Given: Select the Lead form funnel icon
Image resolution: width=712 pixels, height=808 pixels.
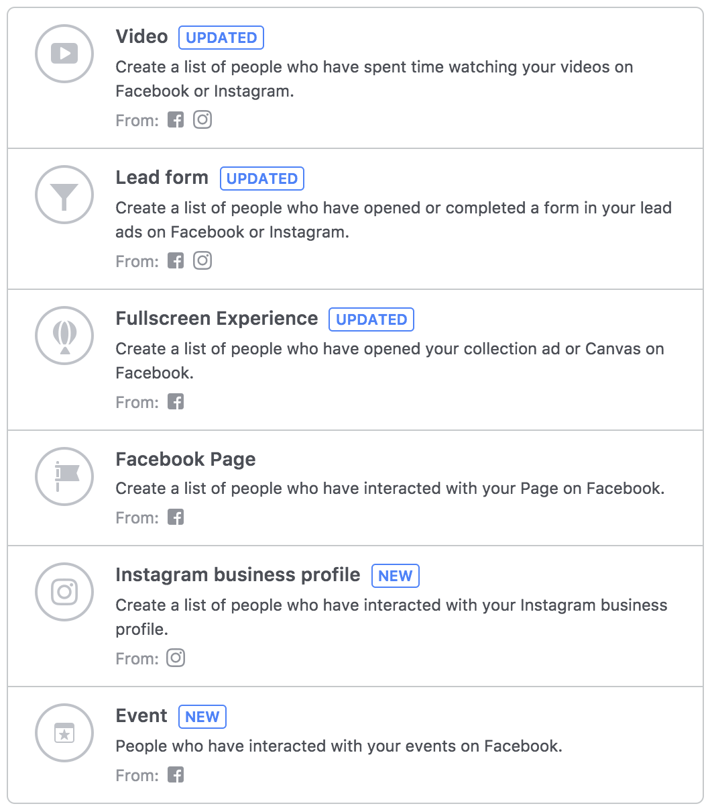Looking at the screenshot, I should pyautogui.click(x=64, y=195).
